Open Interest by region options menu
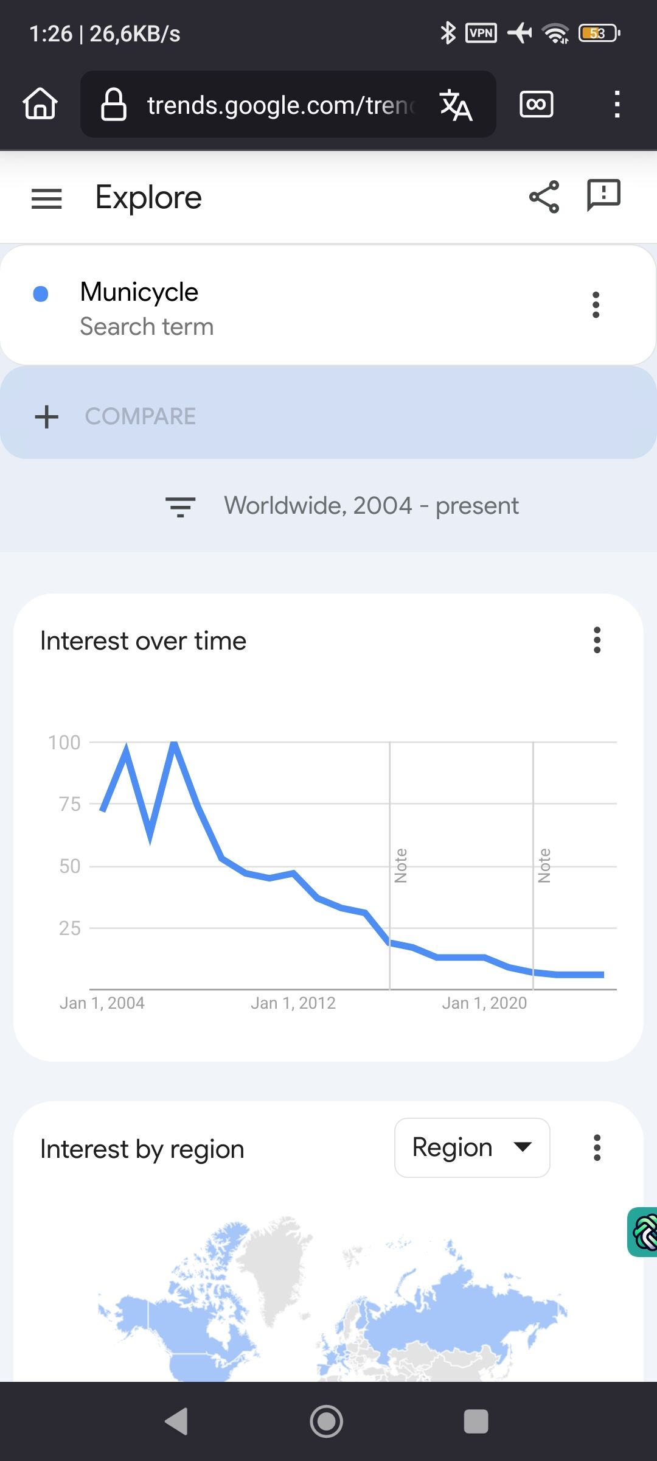 click(x=597, y=1148)
